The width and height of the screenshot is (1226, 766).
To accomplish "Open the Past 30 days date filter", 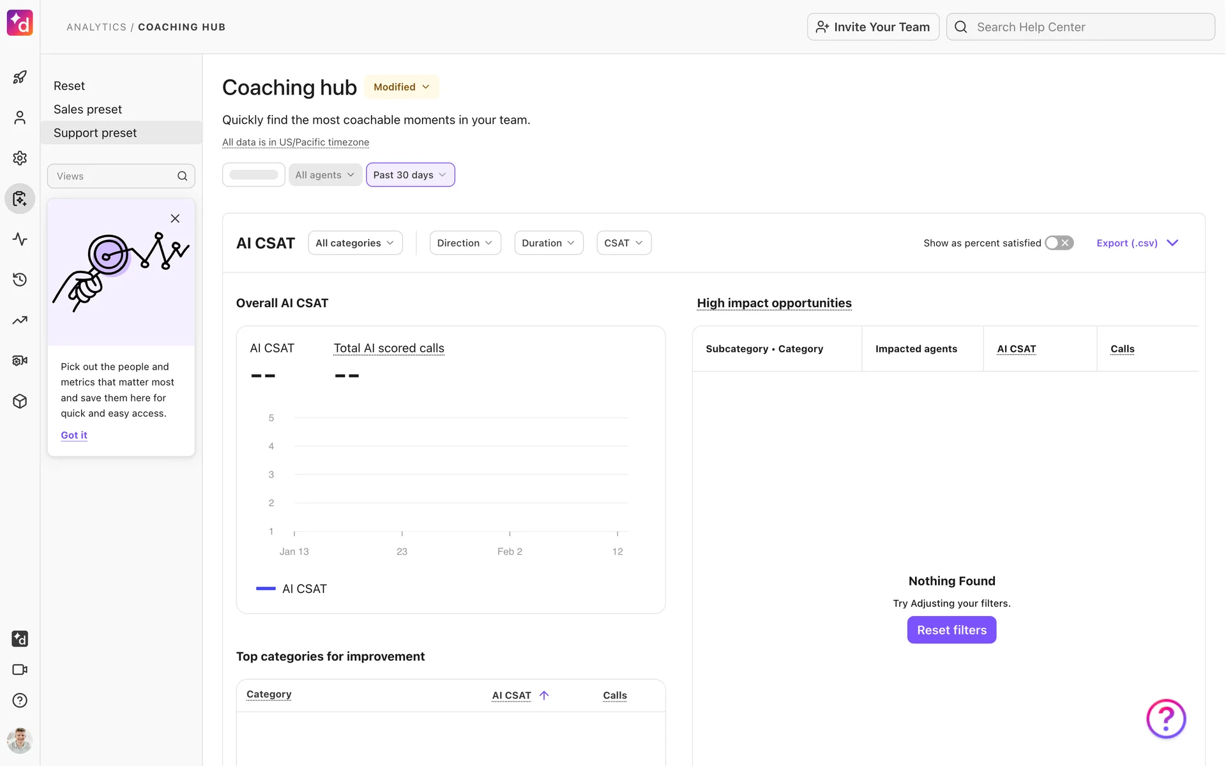I will [x=410, y=175].
